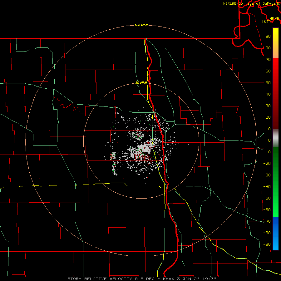281x281 pixels.
Task: Click the 0 value on the velocity scale
Action: (x=269, y=140)
